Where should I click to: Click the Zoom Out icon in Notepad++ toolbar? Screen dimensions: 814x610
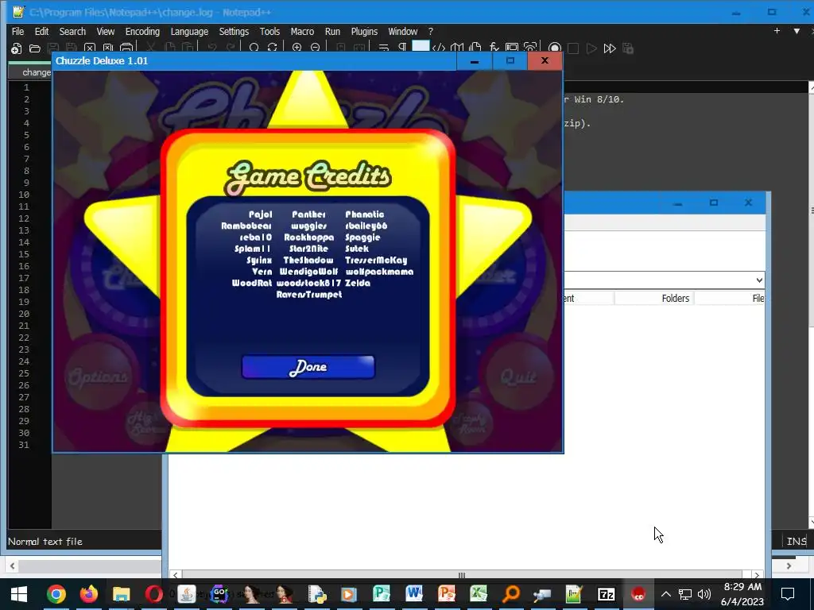click(x=315, y=48)
